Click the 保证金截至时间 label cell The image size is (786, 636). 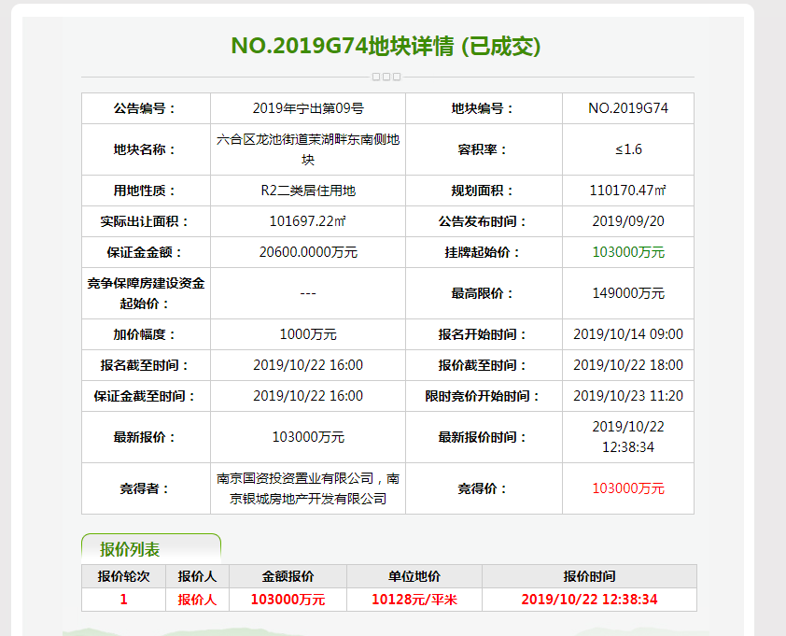(x=146, y=396)
